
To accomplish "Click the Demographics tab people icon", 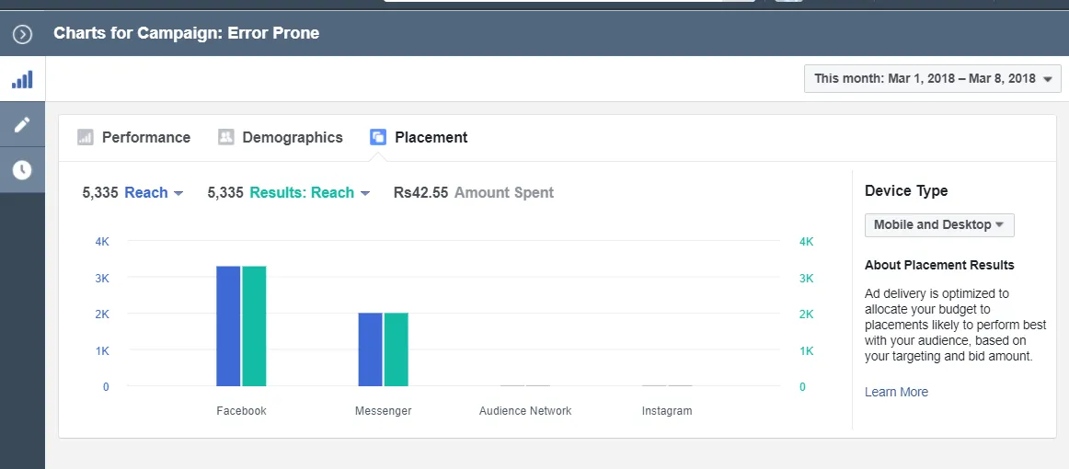I will point(225,137).
